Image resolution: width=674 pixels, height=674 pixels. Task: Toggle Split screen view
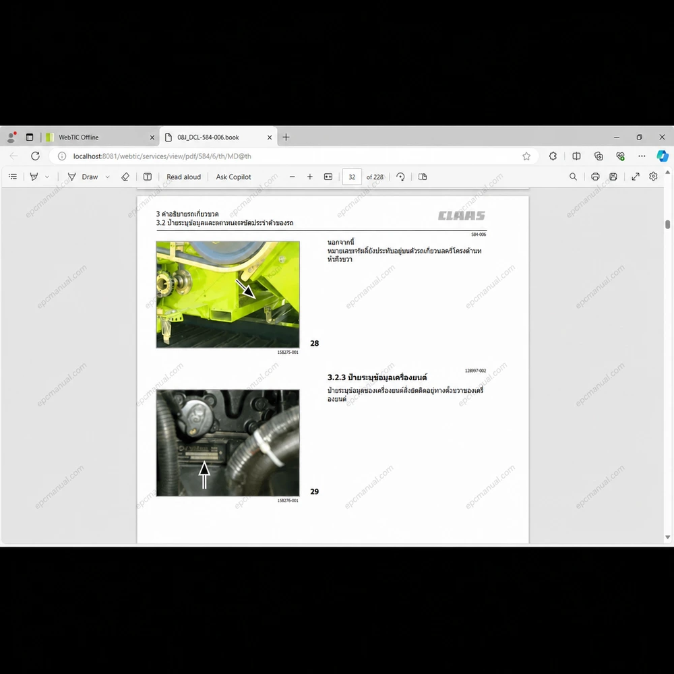tap(576, 156)
